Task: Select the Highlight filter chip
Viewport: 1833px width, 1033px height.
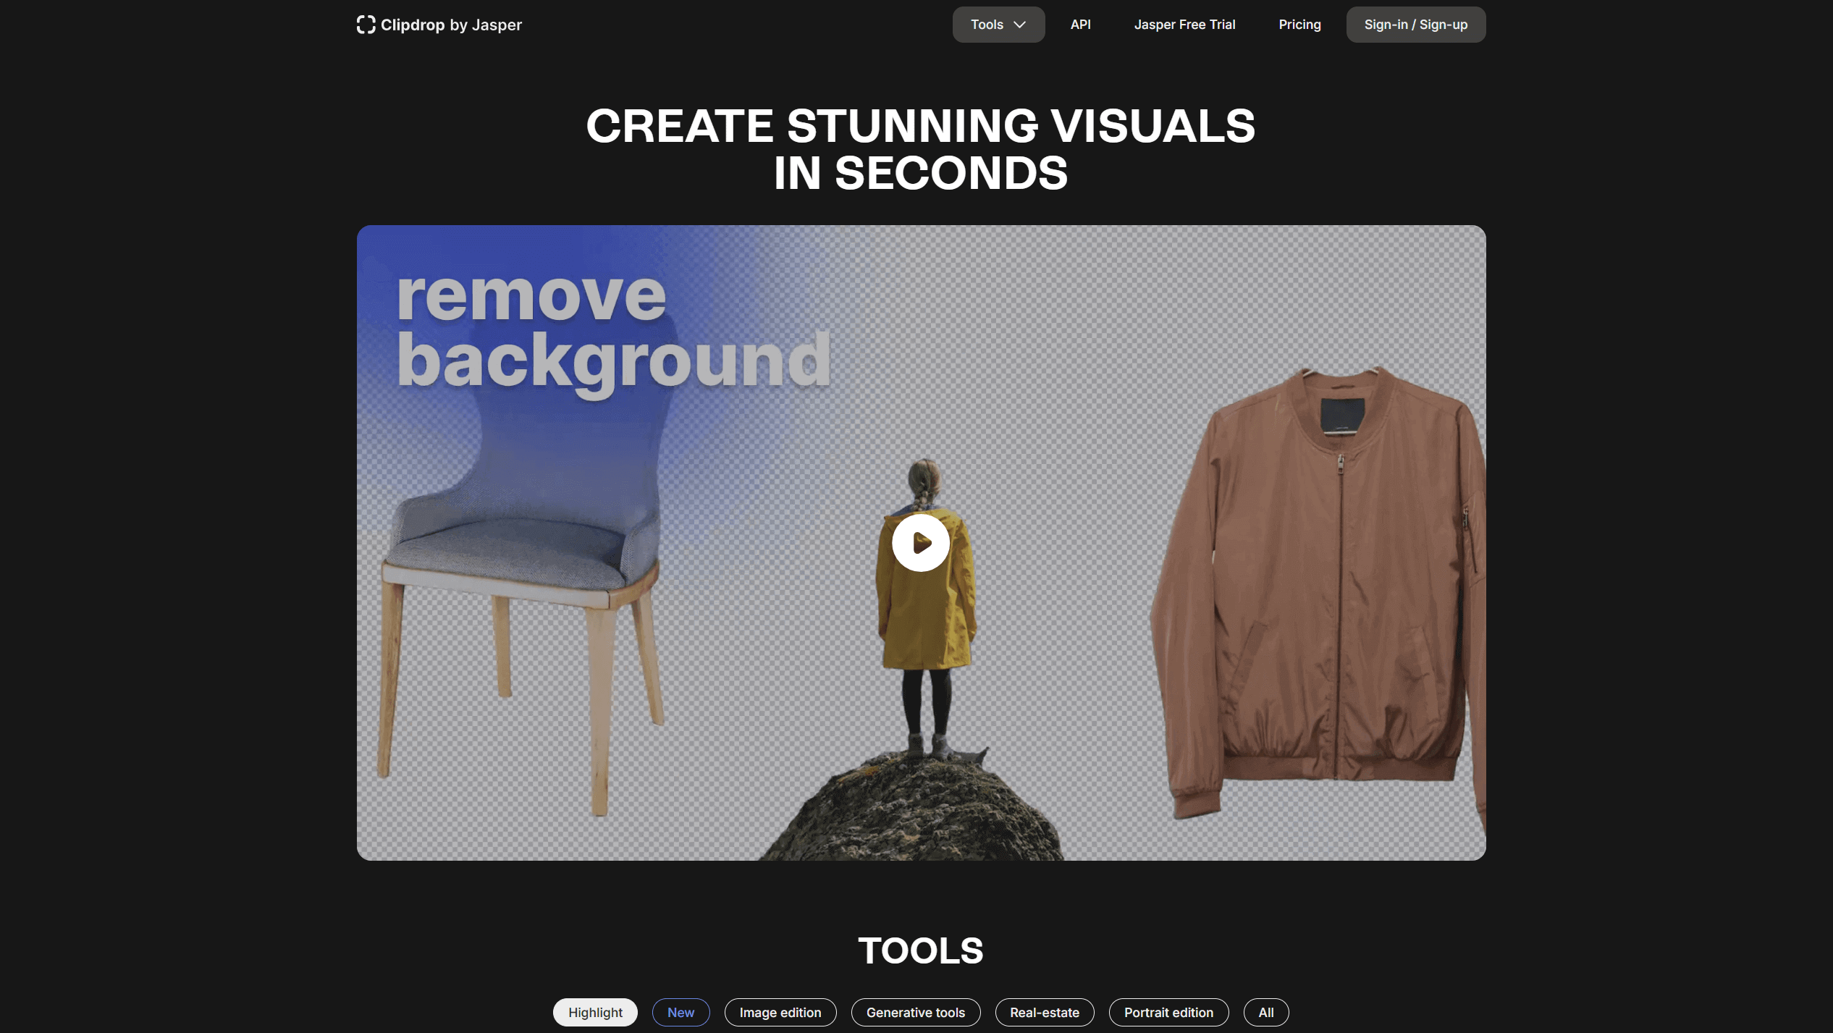Action: click(595, 1012)
